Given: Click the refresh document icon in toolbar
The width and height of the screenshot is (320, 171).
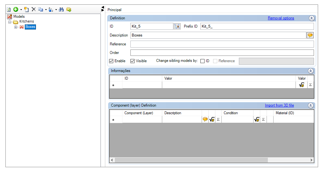Looking at the screenshot, I should click(x=9, y=10).
